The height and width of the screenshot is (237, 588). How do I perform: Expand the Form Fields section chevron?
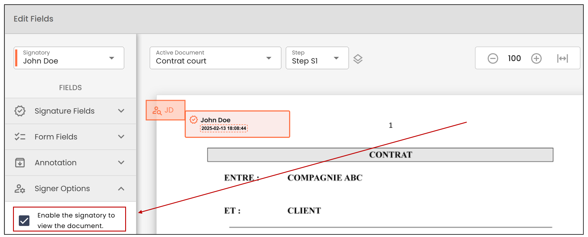pyautogui.click(x=121, y=137)
